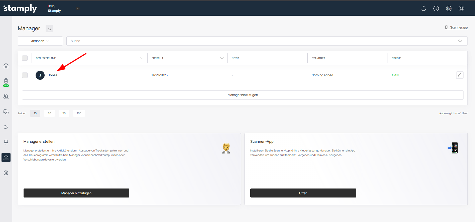Open settings gear in sidebar
The height and width of the screenshot is (222, 475).
(6, 173)
